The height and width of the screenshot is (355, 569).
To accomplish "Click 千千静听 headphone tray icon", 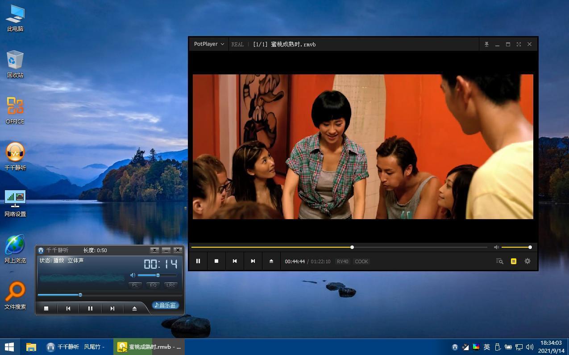I will coord(455,347).
